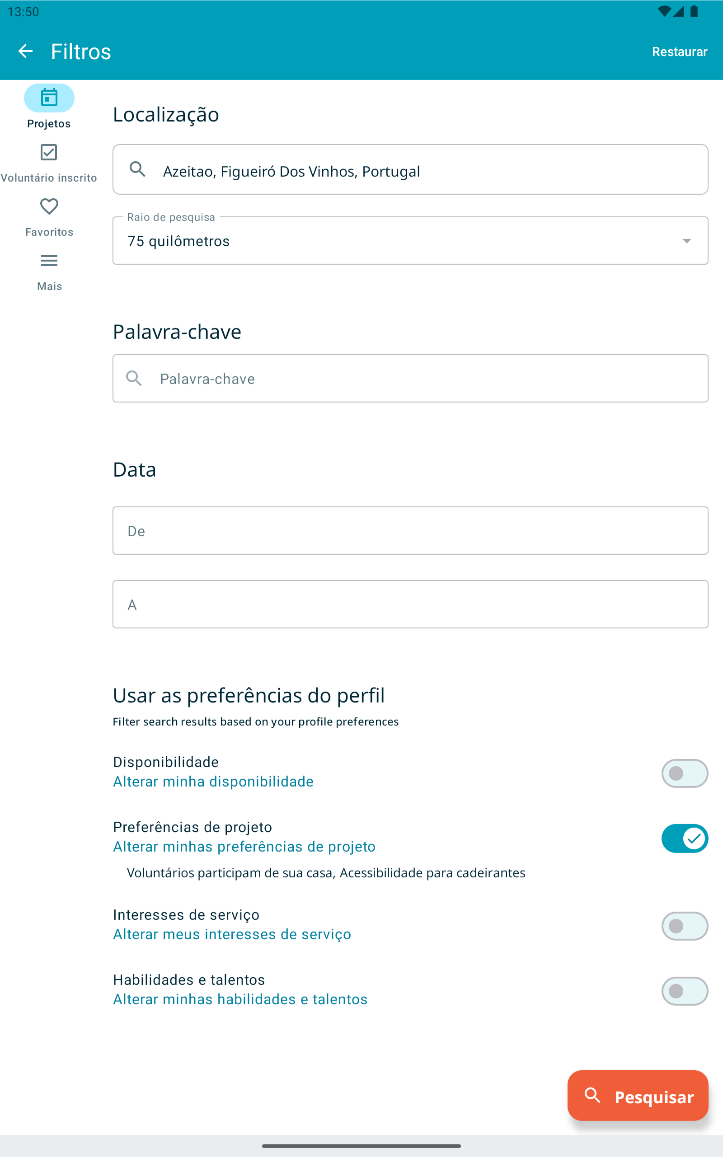This screenshot has height=1157, width=723.
Task: Enable the Disponibilidade toggle
Action: [x=684, y=773]
